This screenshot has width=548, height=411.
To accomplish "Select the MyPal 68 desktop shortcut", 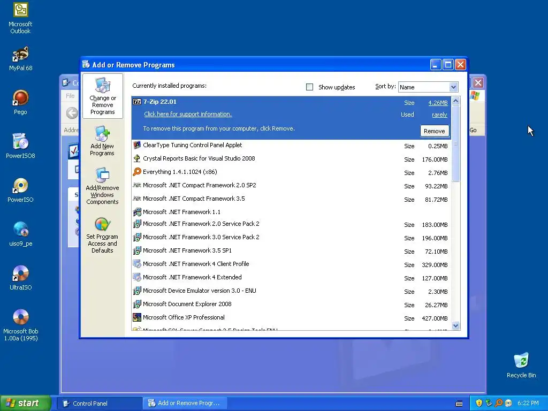I will [20, 59].
